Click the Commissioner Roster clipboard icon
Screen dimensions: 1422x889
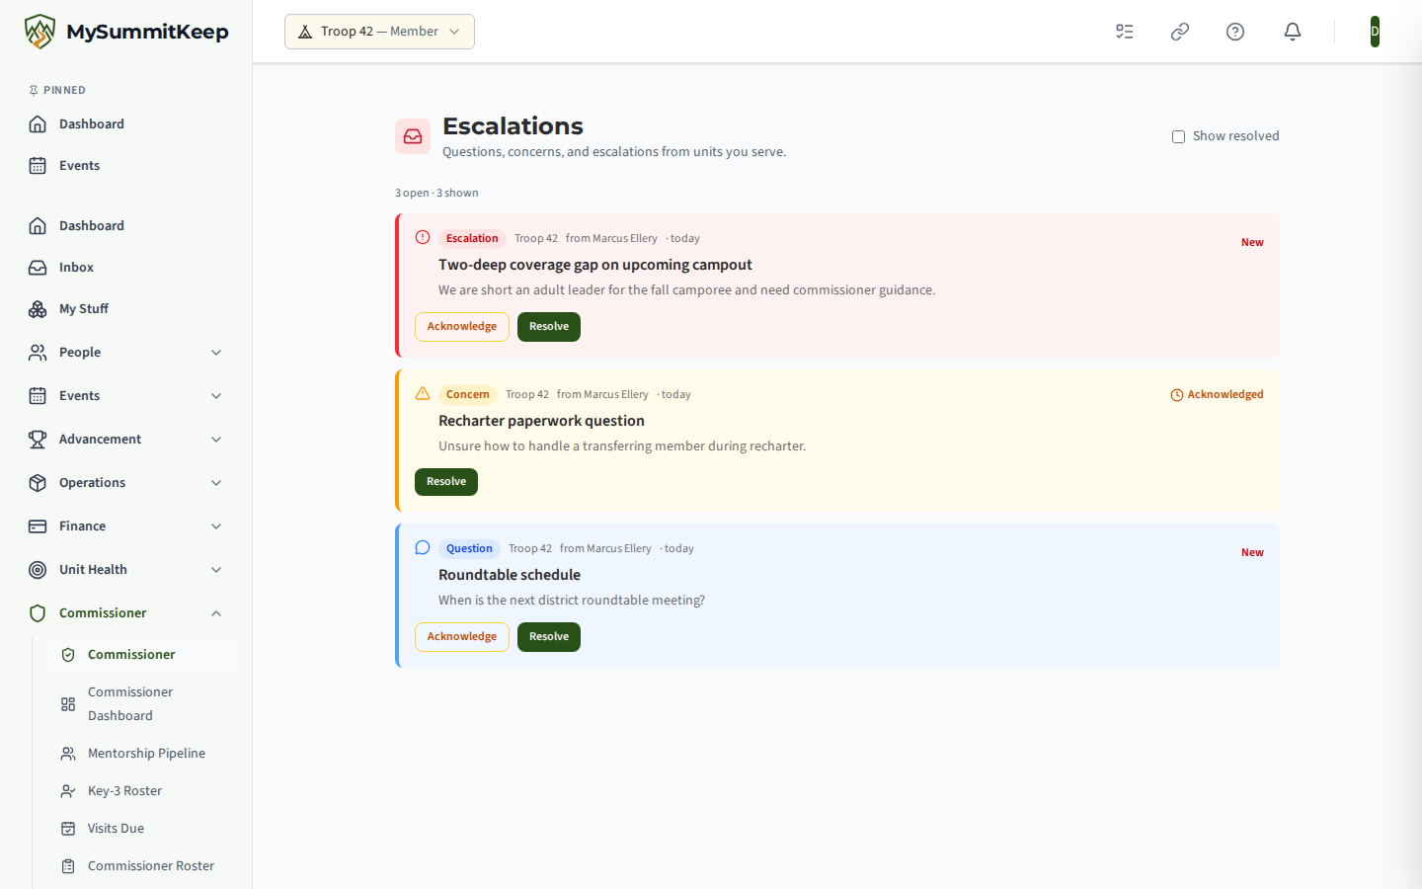point(68,866)
